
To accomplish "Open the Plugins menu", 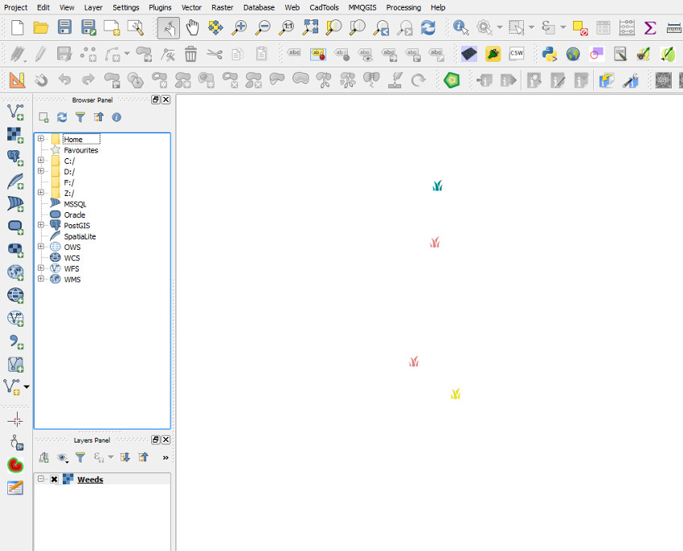I will coord(160,7).
